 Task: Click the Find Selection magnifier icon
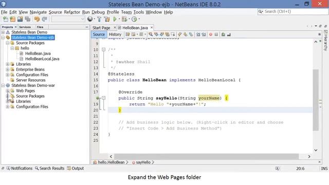point(151,34)
